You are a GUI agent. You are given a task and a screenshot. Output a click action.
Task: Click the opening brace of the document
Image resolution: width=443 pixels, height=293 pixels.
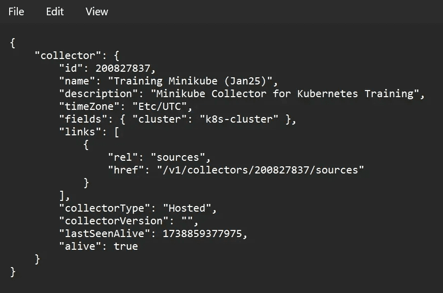click(x=12, y=43)
